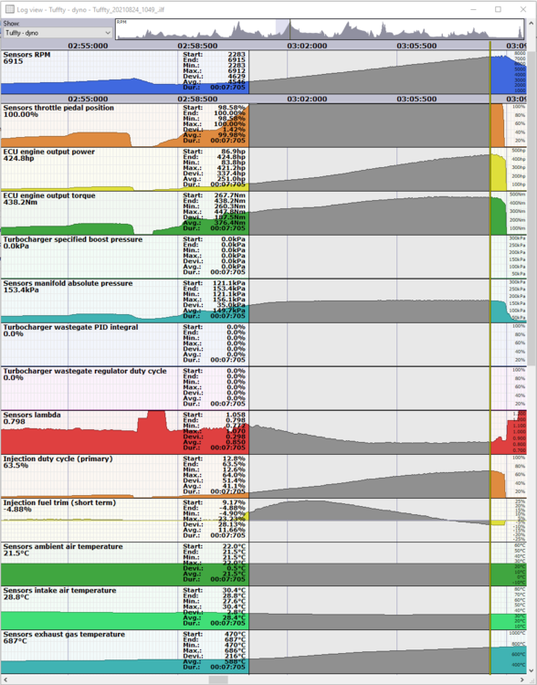The height and width of the screenshot is (685, 537).
Task: Click the 03:02:000 time marker in the top ruler
Action: tap(307, 46)
